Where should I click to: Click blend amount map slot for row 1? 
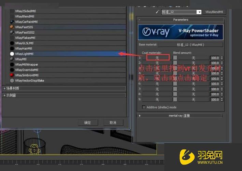click(x=194, y=58)
